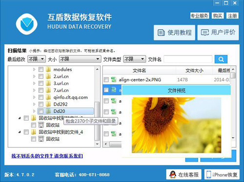
Task: Select the 7.url.cn tree row label
Action: [61, 91]
